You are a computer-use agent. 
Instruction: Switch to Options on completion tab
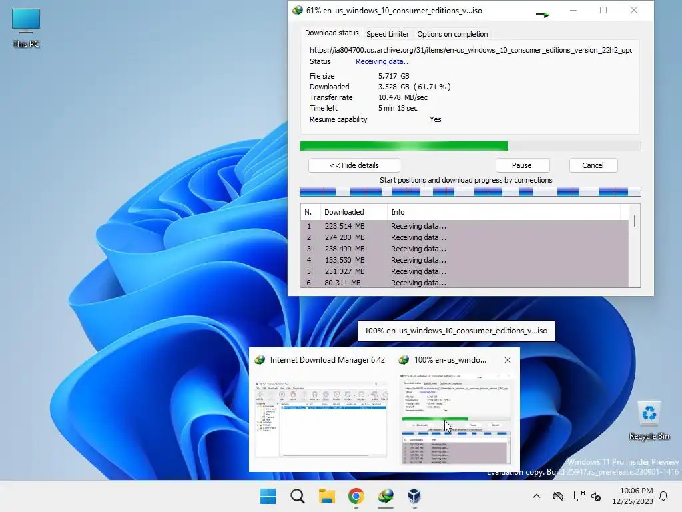pos(452,34)
